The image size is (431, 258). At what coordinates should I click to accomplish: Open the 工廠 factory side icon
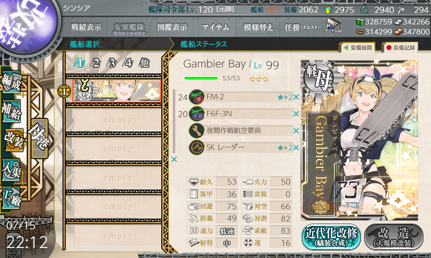[11, 198]
